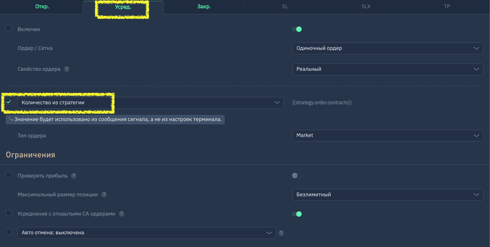Open the Market order type dropdown
The width and height of the screenshot is (490, 247).
(x=387, y=135)
